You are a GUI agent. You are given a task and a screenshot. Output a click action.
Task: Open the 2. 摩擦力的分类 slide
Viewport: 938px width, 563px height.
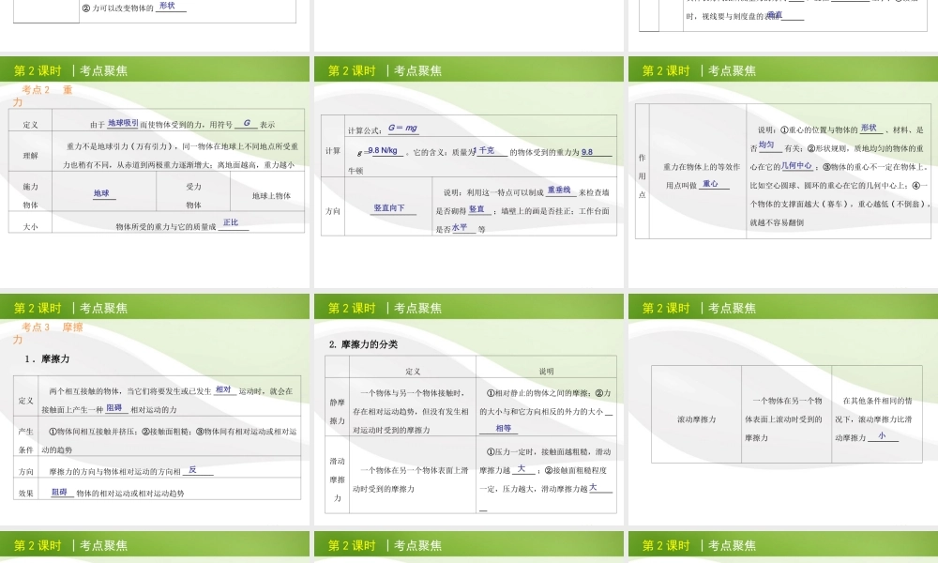(469, 410)
